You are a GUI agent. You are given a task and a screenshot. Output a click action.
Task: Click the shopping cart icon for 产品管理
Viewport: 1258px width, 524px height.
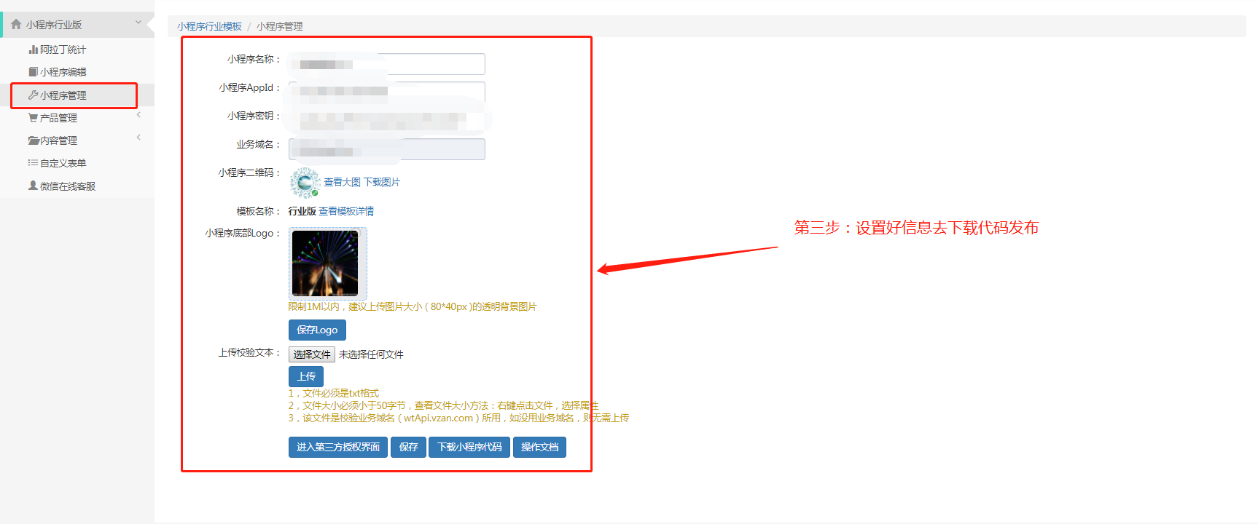[33, 118]
